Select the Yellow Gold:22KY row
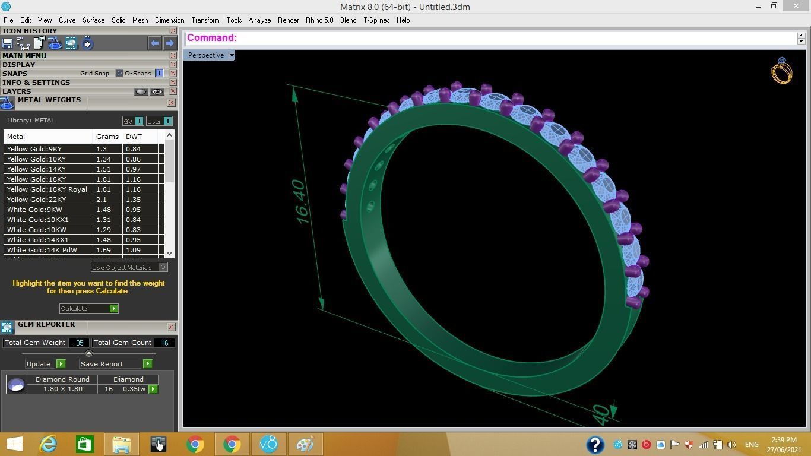Screen dimensions: 811x456 84,199
